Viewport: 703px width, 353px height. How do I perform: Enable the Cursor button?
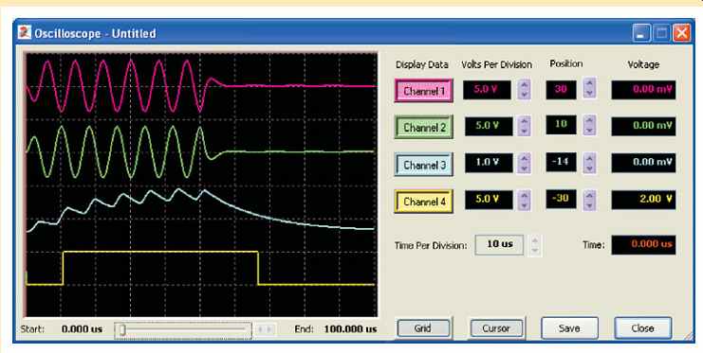pos(496,328)
